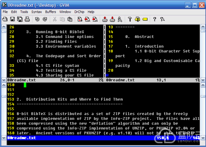Image resolution: width=206 pixels, height=147 pixels.
Task: Click the Save all files icon
Action: pyautogui.click(x=20, y=19)
